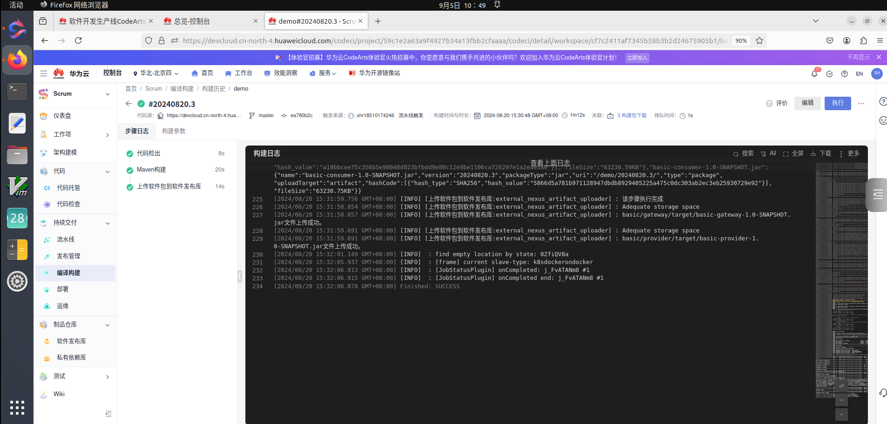
Task: Show the build log in fullscreen (全屏)
Action: (x=793, y=153)
